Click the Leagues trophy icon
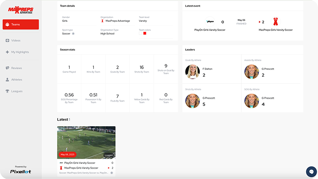Viewport: 318px width, 179px height. point(8,91)
